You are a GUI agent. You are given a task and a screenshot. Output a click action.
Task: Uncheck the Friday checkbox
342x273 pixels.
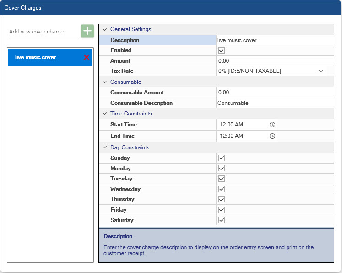point(222,210)
